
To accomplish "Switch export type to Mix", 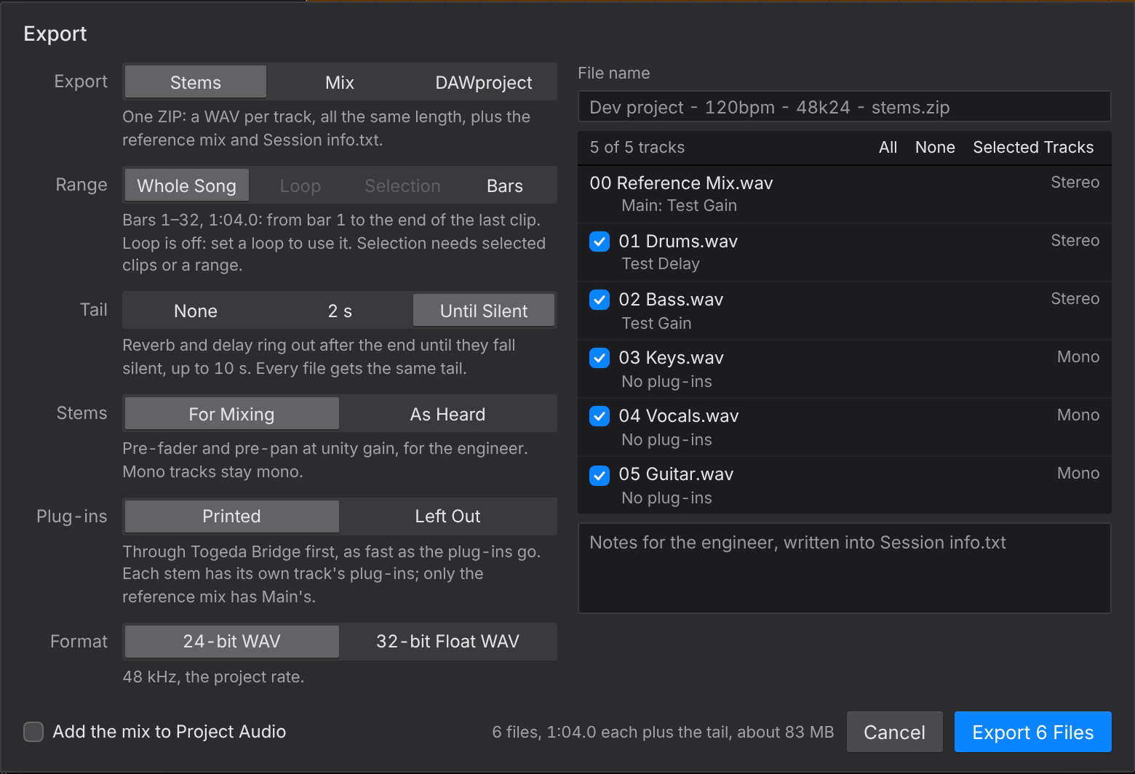I will pyautogui.click(x=340, y=82).
